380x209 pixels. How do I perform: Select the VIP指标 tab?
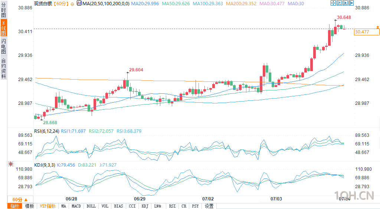(x=47, y=206)
